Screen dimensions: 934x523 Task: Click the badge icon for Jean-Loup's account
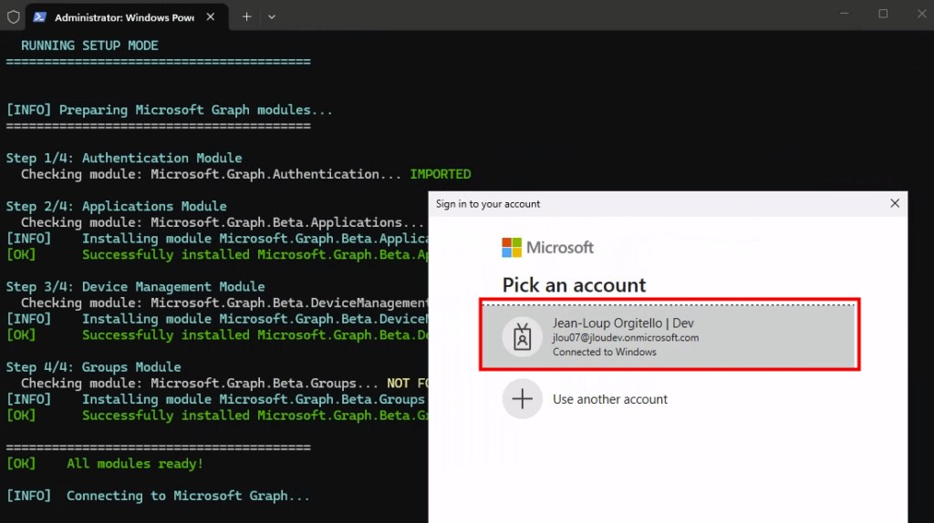pyautogui.click(x=522, y=337)
